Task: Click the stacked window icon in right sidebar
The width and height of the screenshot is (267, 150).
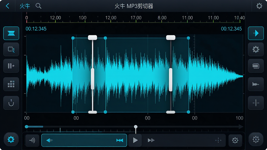Action: pos(256,66)
